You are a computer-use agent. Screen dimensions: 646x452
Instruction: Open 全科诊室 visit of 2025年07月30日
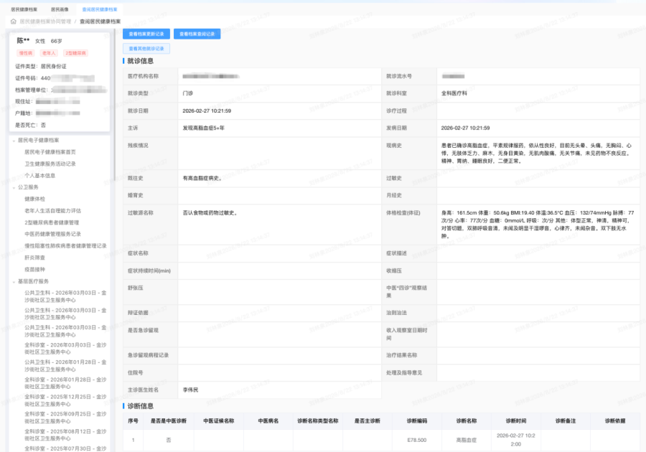[65, 448]
